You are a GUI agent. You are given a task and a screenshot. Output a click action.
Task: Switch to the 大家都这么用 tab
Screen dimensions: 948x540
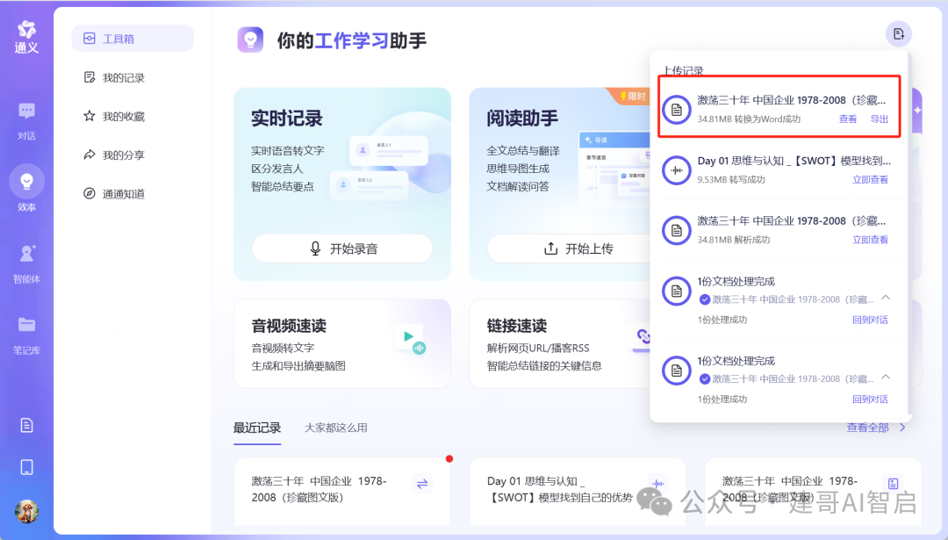tap(334, 428)
